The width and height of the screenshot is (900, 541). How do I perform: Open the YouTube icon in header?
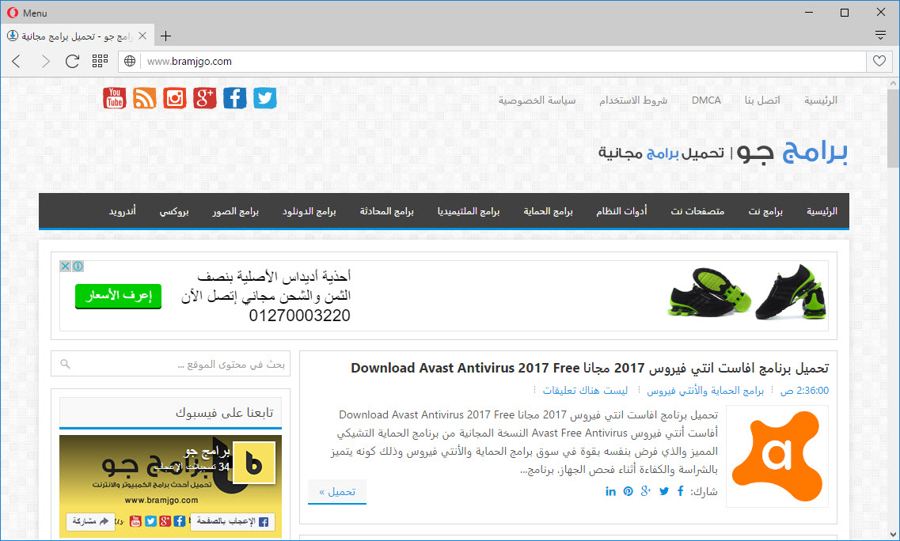click(x=115, y=98)
